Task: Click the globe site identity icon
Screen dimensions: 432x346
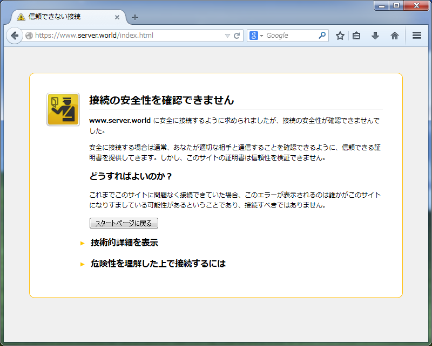Action: tap(29, 36)
